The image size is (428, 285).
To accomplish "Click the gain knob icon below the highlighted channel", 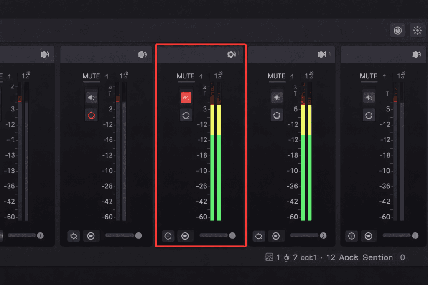I will [168, 236].
